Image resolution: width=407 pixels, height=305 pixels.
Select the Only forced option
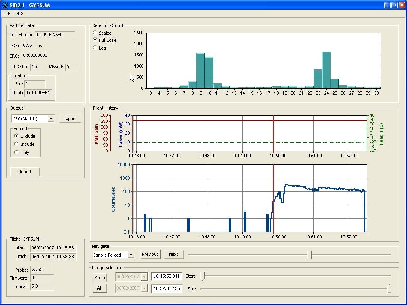pos(16,152)
